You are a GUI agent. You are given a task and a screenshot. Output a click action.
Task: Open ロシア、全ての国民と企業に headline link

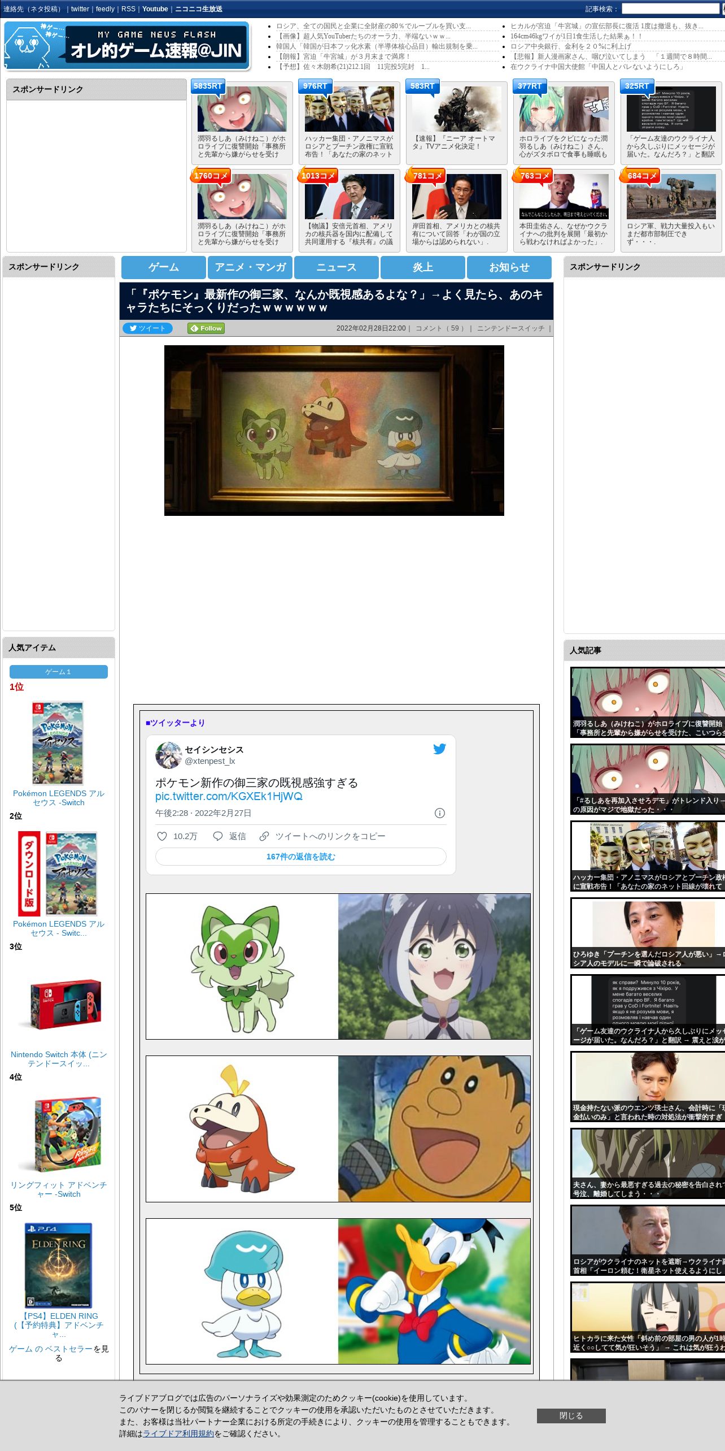point(373,26)
